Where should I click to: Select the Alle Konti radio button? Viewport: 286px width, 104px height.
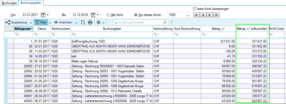click(x=108, y=15)
